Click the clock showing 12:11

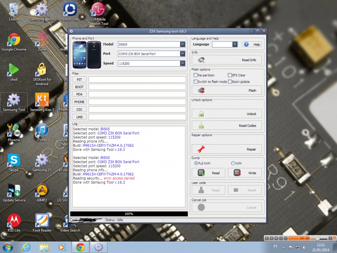click(x=321, y=245)
